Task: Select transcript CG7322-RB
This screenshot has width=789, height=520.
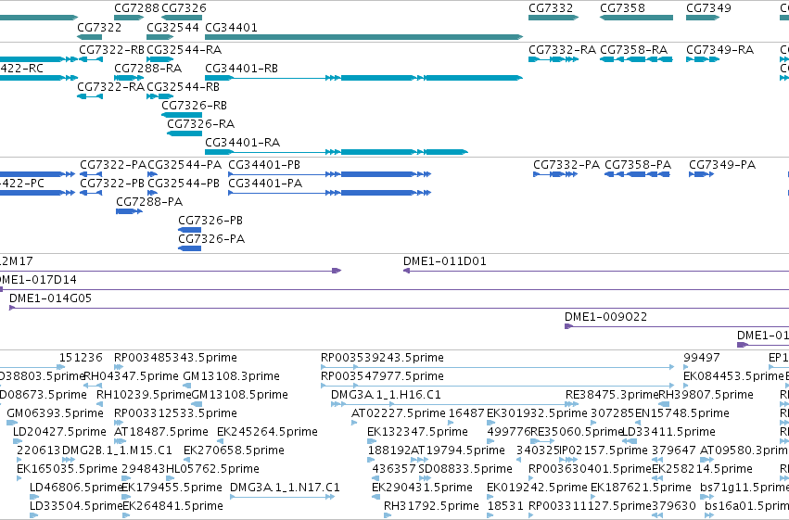Action: click(x=91, y=59)
